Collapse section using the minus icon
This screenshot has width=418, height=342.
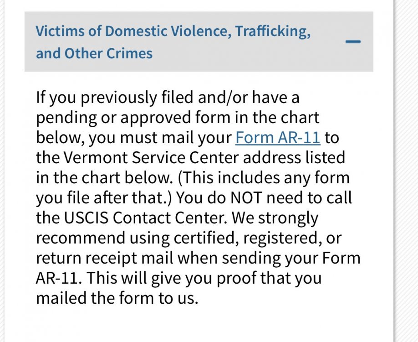coord(353,41)
